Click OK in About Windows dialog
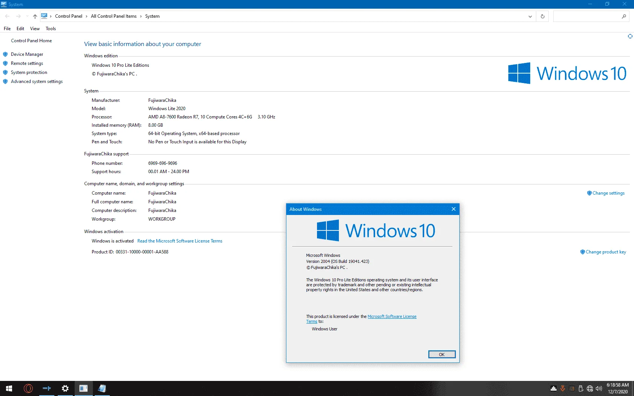634x396 pixels. coord(442,355)
